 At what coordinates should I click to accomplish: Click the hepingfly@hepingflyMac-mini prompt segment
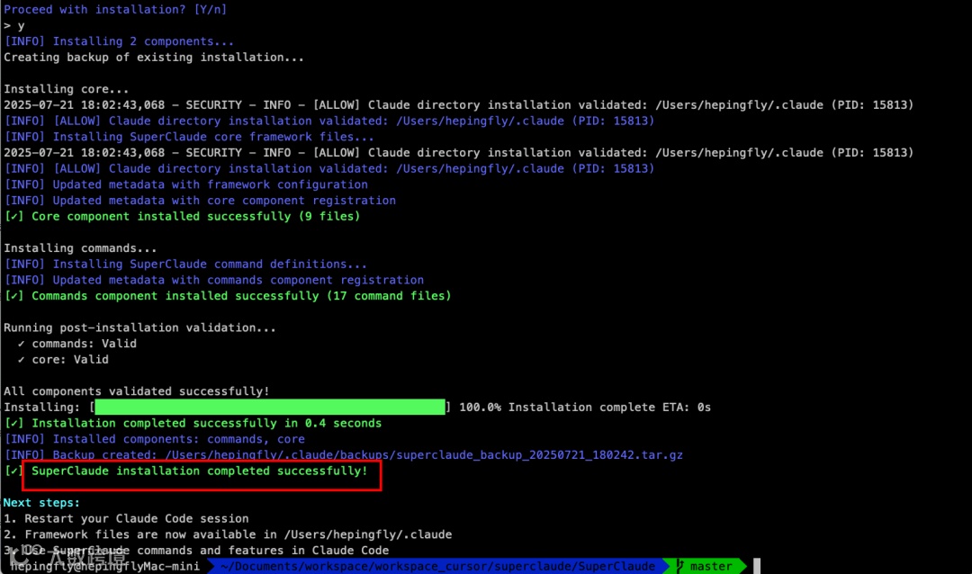pyautogui.click(x=104, y=566)
